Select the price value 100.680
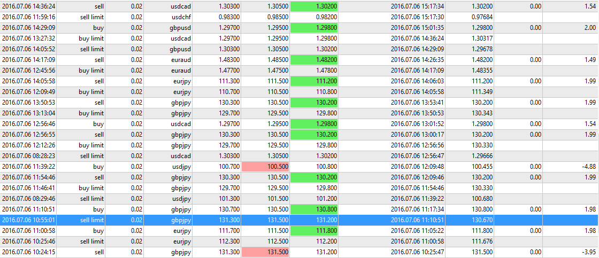The height and width of the screenshot is (258, 599). 482,199
